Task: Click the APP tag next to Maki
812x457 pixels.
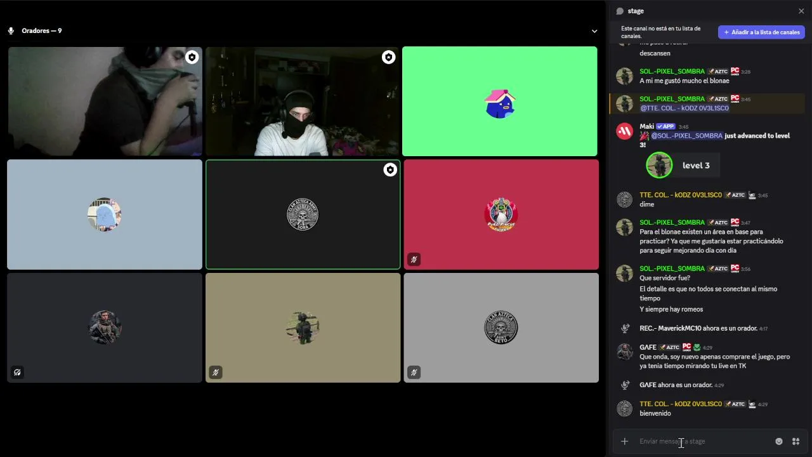Action: 666,126
